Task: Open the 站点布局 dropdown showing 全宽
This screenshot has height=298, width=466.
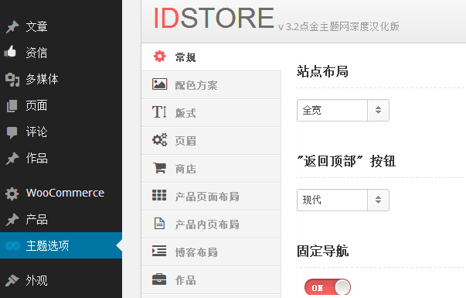Action: [x=343, y=110]
